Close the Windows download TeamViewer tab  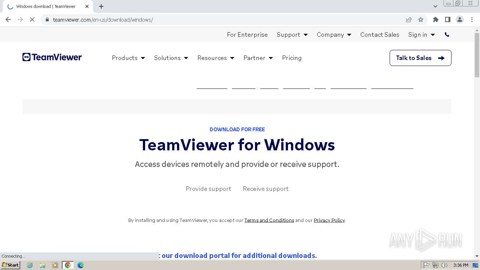point(87,6)
